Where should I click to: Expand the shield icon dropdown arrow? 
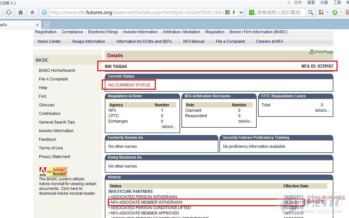[341, 12]
